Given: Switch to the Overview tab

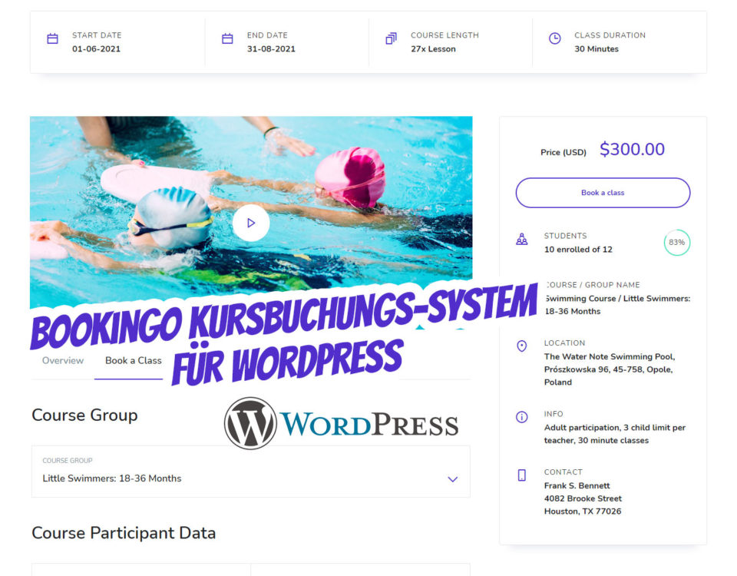Looking at the screenshot, I should (x=63, y=361).
